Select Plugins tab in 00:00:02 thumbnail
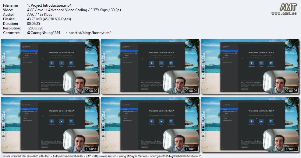301x158 pixels. 25,60
